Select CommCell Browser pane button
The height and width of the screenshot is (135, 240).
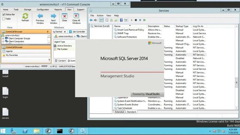click(x=26, y=47)
